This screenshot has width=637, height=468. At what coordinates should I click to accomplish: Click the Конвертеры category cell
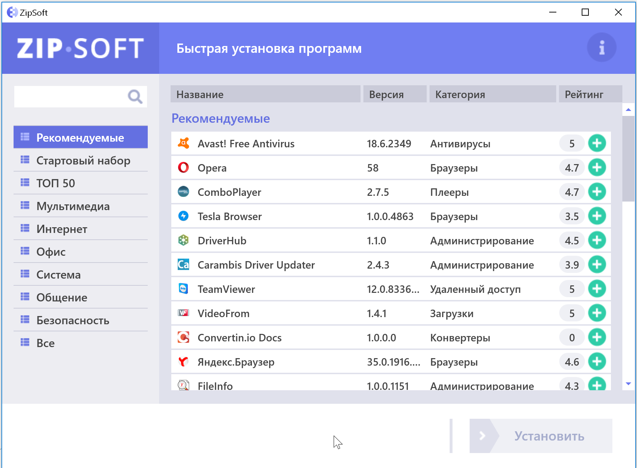460,338
